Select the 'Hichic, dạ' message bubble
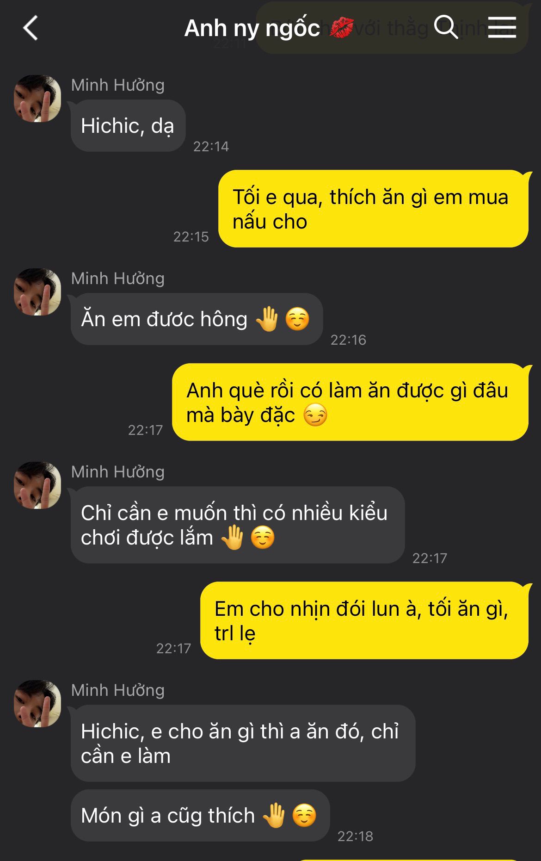Screen dimensions: 541x861 pyautogui.click(x=128, y=126)
